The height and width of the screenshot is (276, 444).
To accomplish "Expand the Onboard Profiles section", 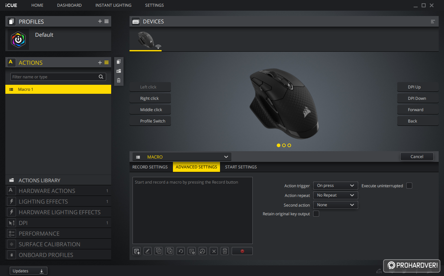I will 58,255.
